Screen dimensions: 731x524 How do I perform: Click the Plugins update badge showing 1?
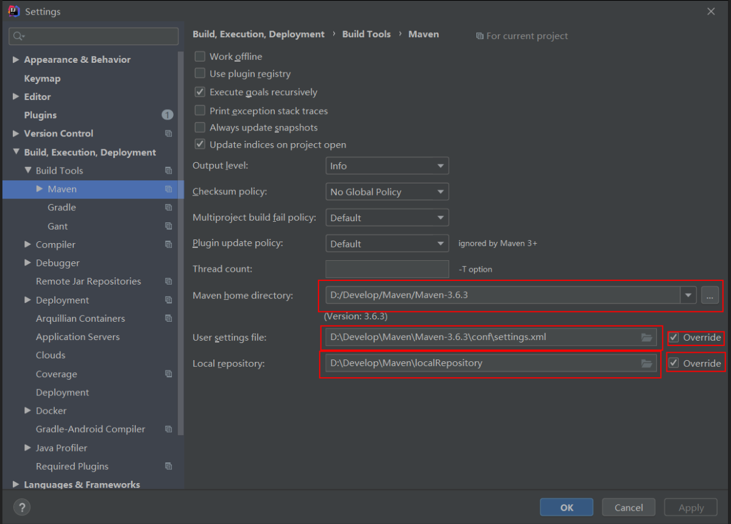point(168,115)
